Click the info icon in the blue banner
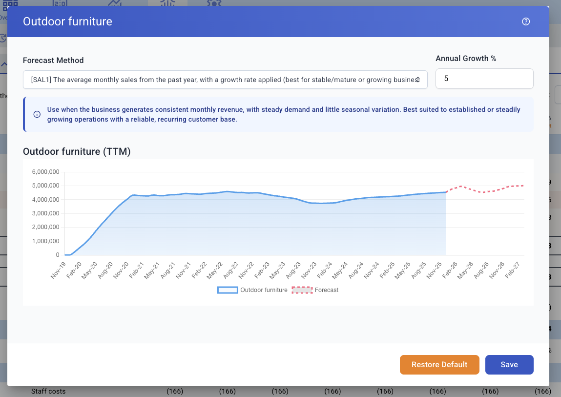Screen dimensions: 561x397 coord(37,114)
